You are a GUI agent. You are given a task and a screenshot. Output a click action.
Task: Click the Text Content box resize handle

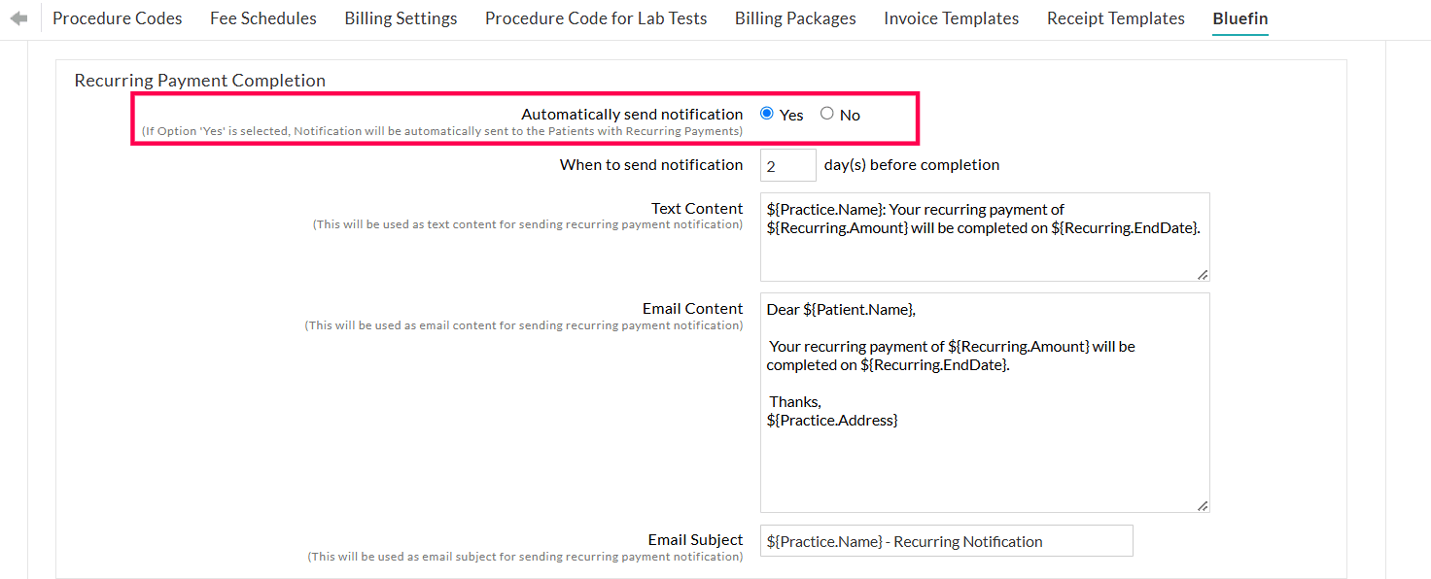(1203, 275)
